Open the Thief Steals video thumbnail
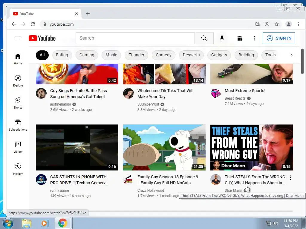This screenshot has width=306, height=229. coord(252,147)
